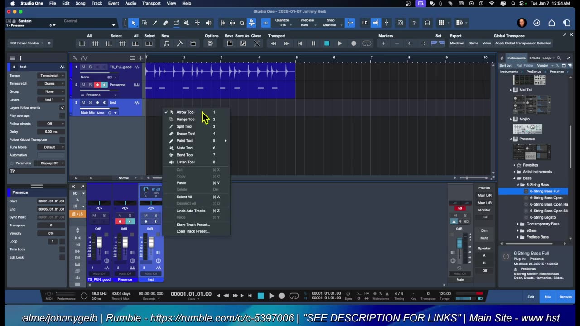The image size is (580, 326).
Task: Remove a marker with the minus icon
Action: (397, 43)
